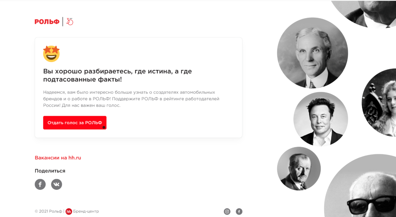Open the Вакансии на hh.ru link
Image resolution: width=396 pixels, height=217 pixels.
(x=58, y=158)
